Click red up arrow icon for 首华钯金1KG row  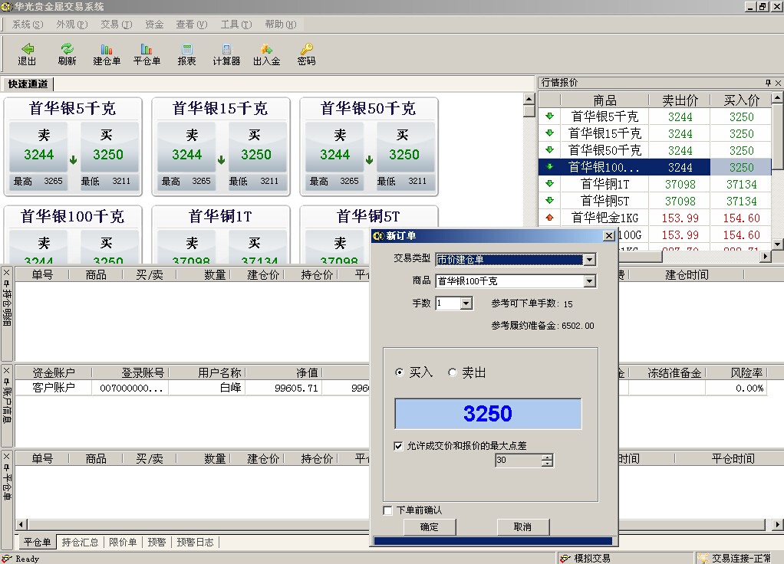pyautogui.click(x=549, y=218)
